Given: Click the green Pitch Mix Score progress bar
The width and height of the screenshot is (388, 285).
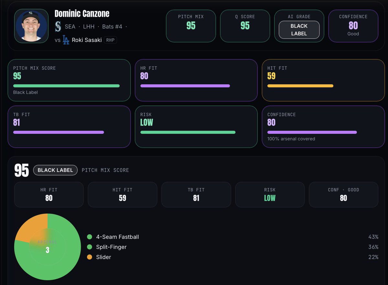Looking at the screenshot, I should tap(66, 86).
